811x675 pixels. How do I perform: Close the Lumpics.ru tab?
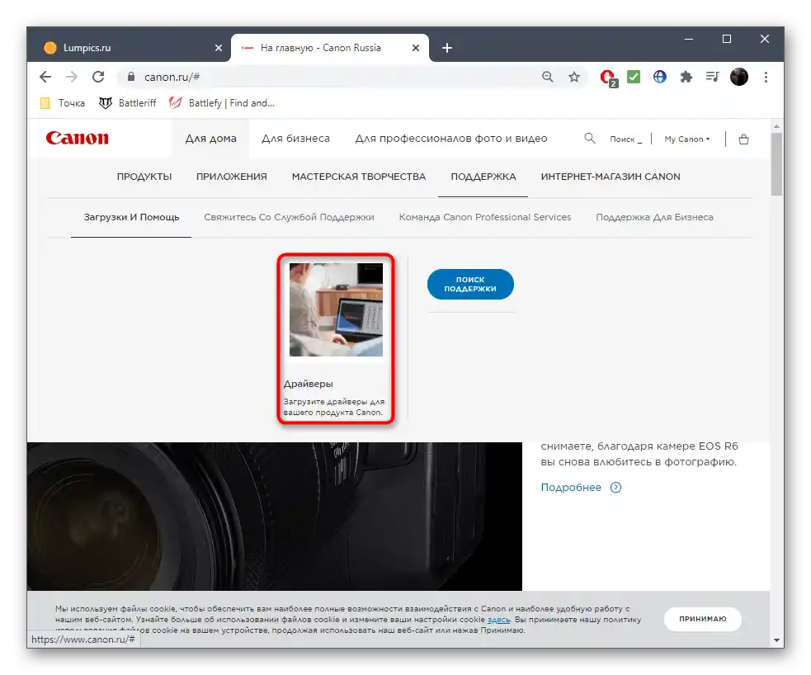(x=219, y=48)
